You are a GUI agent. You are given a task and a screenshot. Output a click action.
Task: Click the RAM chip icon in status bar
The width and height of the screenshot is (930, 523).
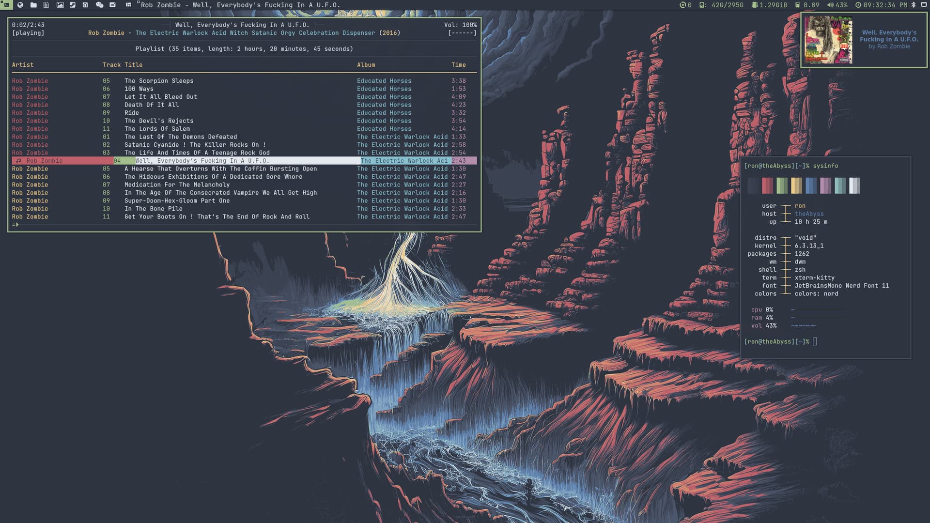tap(754, 5)
